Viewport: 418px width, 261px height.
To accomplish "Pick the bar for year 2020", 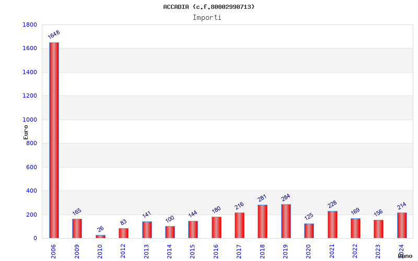I will (x=309, y=231).
